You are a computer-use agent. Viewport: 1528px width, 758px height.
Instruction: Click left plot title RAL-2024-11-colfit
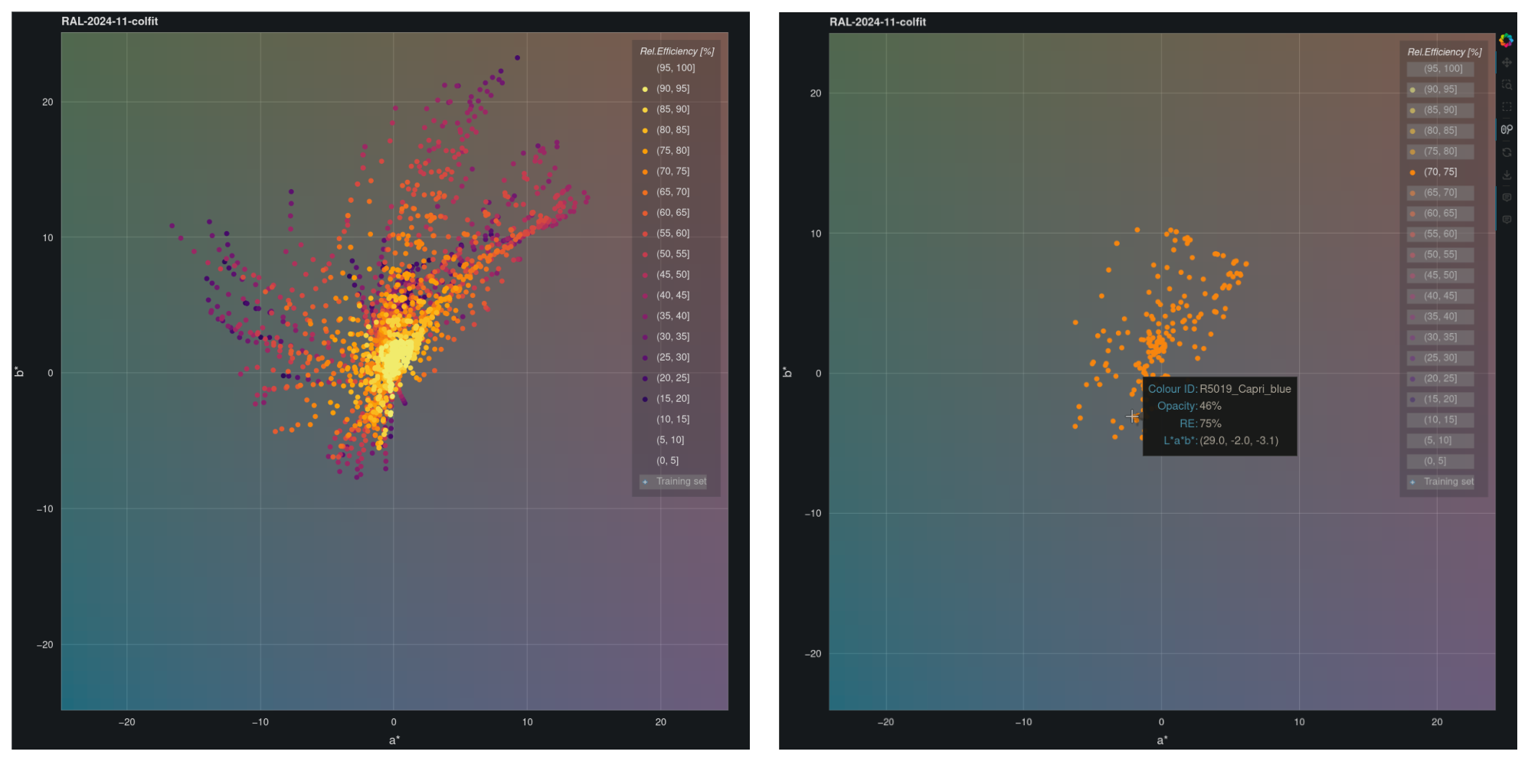[x=110, y=21]
